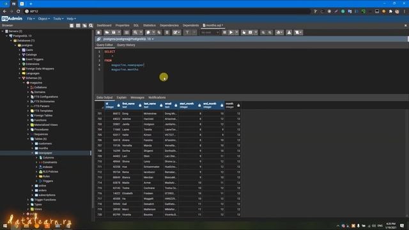
Task: Open the taskbar notification center icon
Action: (402, 226)
